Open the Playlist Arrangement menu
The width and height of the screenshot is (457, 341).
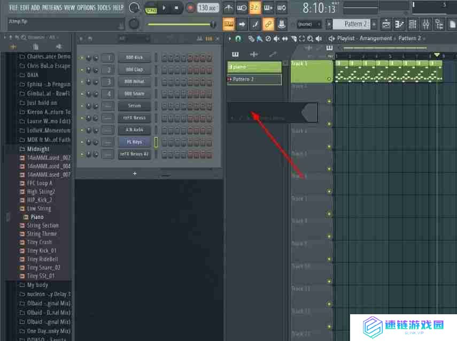click(365, 38)
